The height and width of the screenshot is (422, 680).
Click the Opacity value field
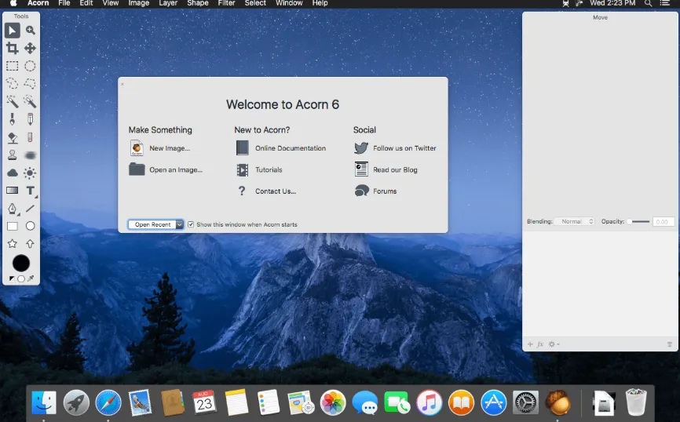point(663,221)
